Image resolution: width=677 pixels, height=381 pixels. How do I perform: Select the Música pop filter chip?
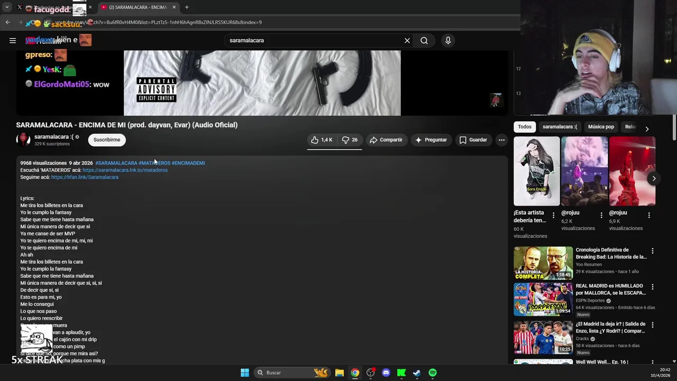pyautogui.click(x=601, y=127)
